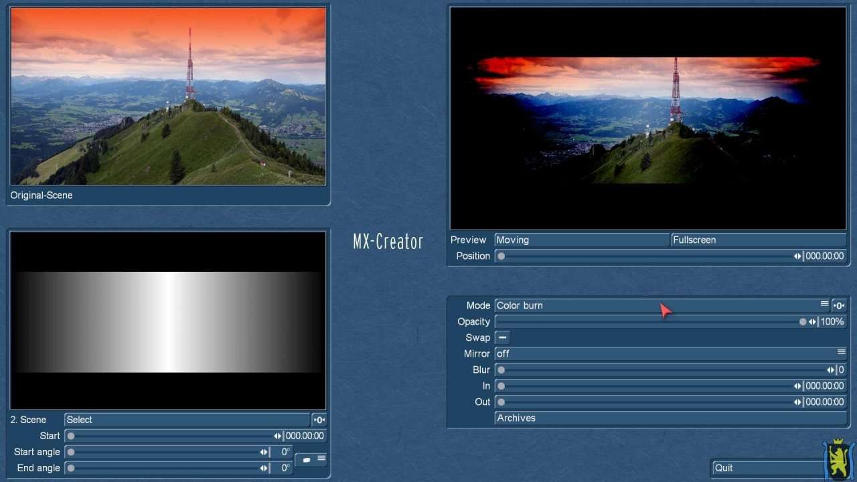
Task: Click the Bogart crest logo icon
Action: click(x=838, y=459)
